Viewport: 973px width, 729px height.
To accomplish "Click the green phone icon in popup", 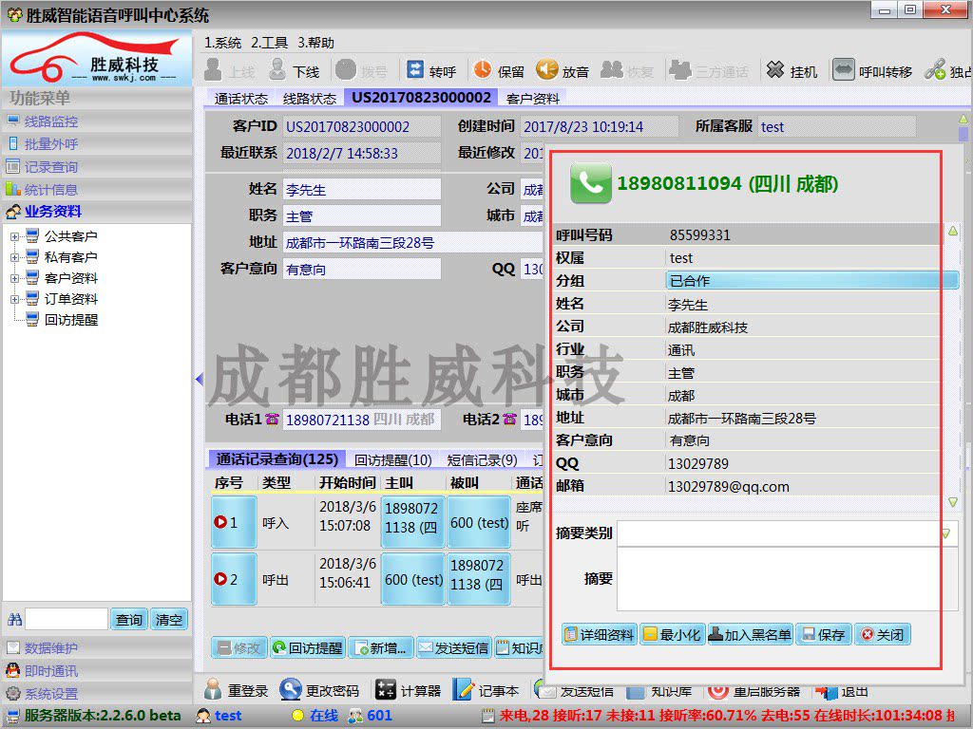I will pos(591,182).
